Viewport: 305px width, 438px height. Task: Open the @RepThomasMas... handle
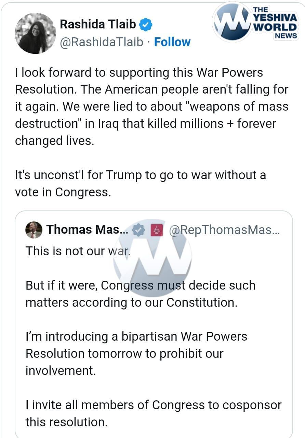tap(225, 230)
